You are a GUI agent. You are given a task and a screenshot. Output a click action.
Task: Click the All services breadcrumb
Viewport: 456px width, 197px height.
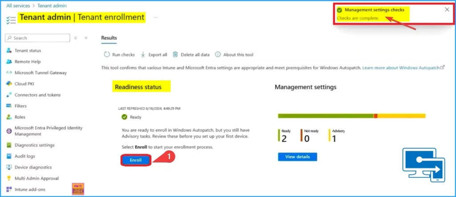click(18, 5)
